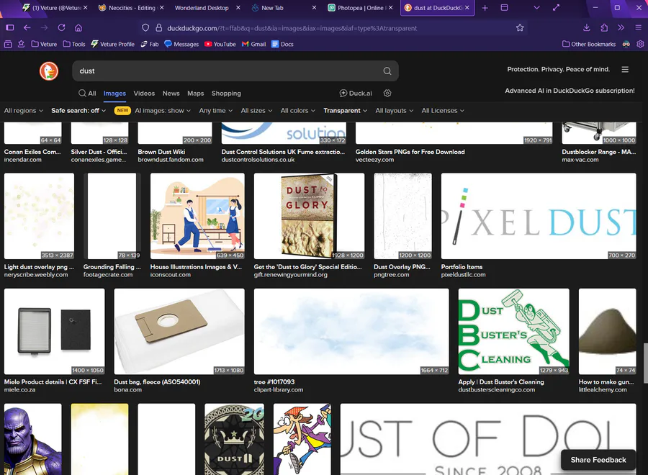Open the Dust to Glory book thumbnail

(309, 216)
